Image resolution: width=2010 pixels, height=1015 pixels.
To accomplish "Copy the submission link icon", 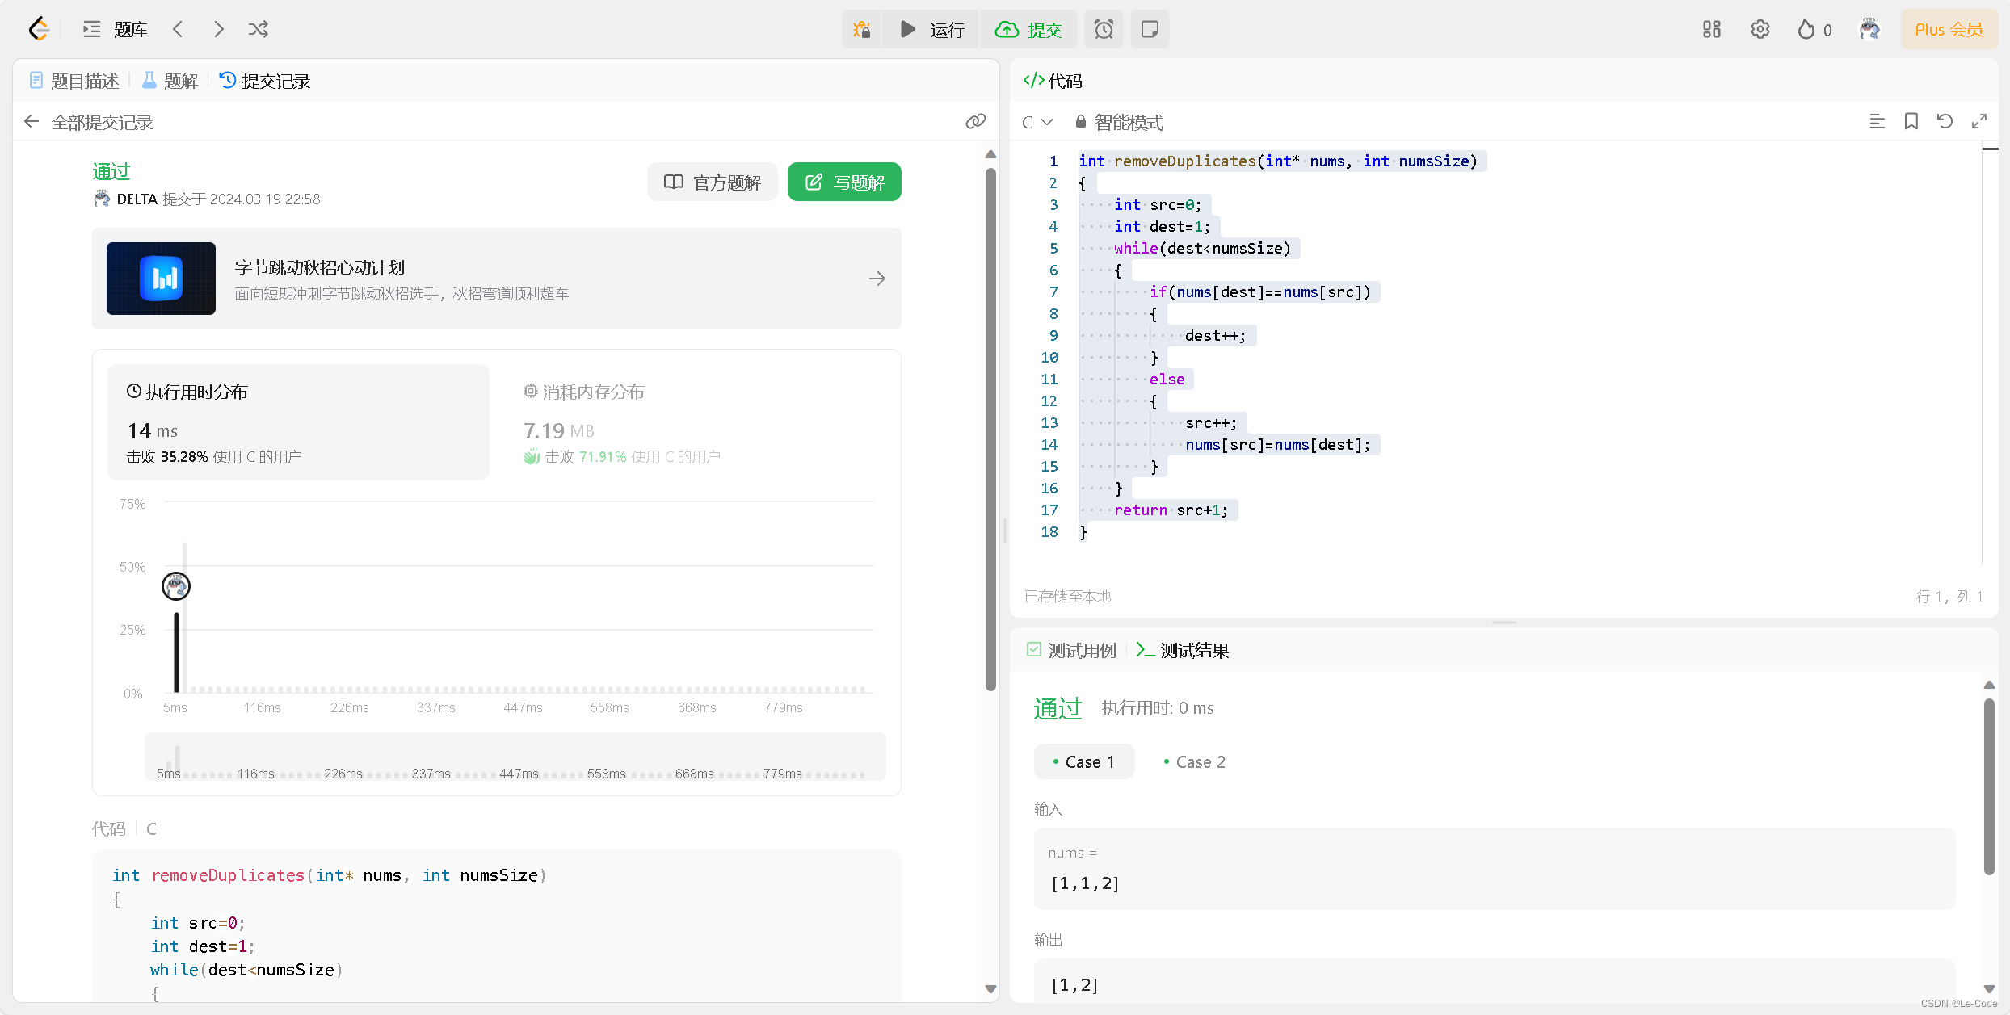I will tap(975, 122).
